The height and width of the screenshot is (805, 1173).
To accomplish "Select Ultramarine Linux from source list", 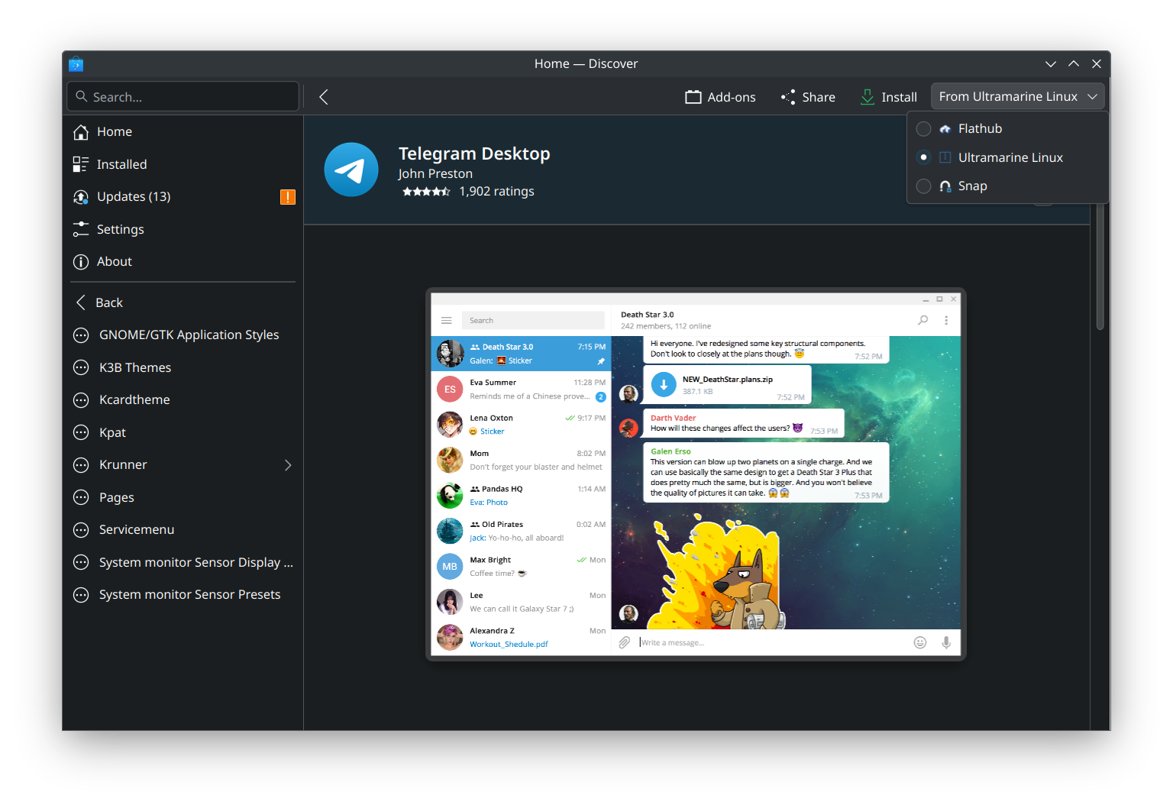I will (x=1007, y=157).
